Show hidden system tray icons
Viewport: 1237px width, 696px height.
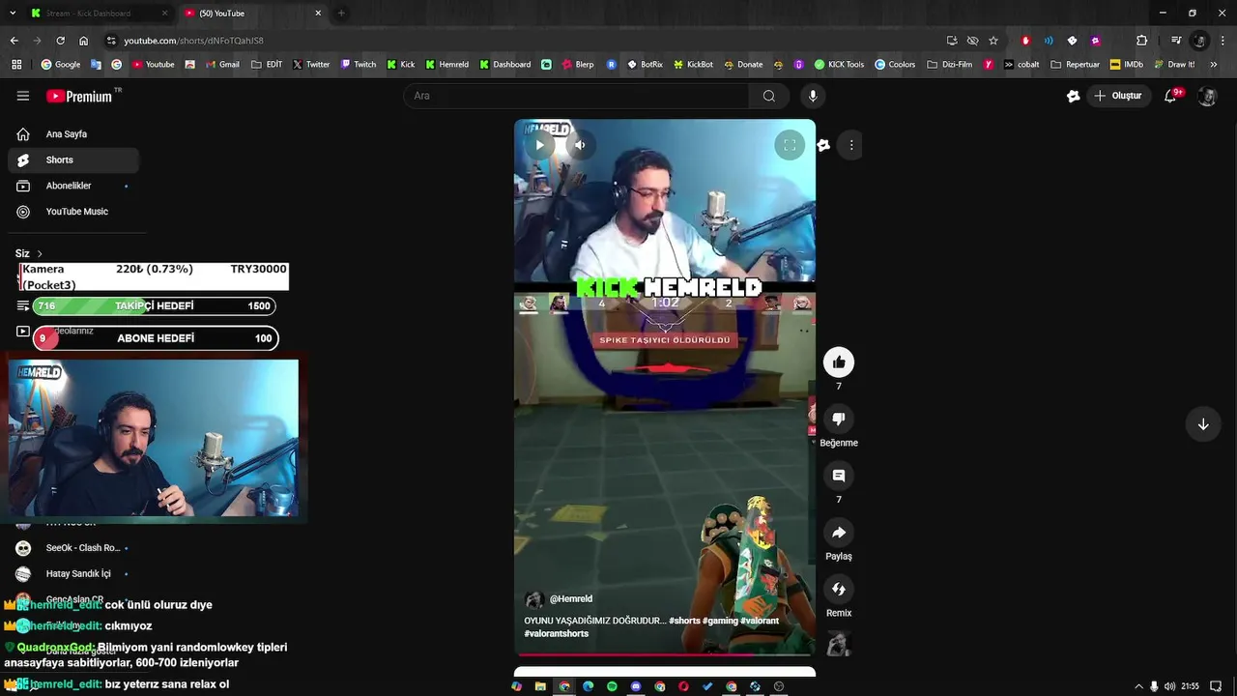click(x=1138, y=686)
